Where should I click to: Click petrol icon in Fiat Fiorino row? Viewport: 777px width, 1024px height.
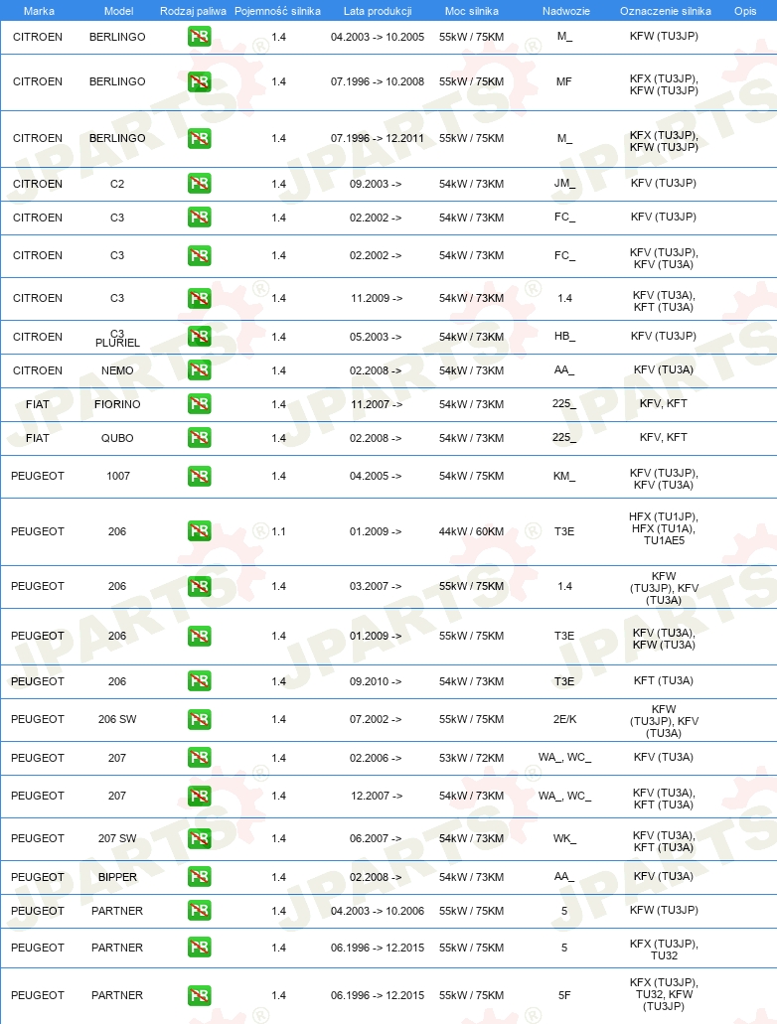(x=200, y=404)
